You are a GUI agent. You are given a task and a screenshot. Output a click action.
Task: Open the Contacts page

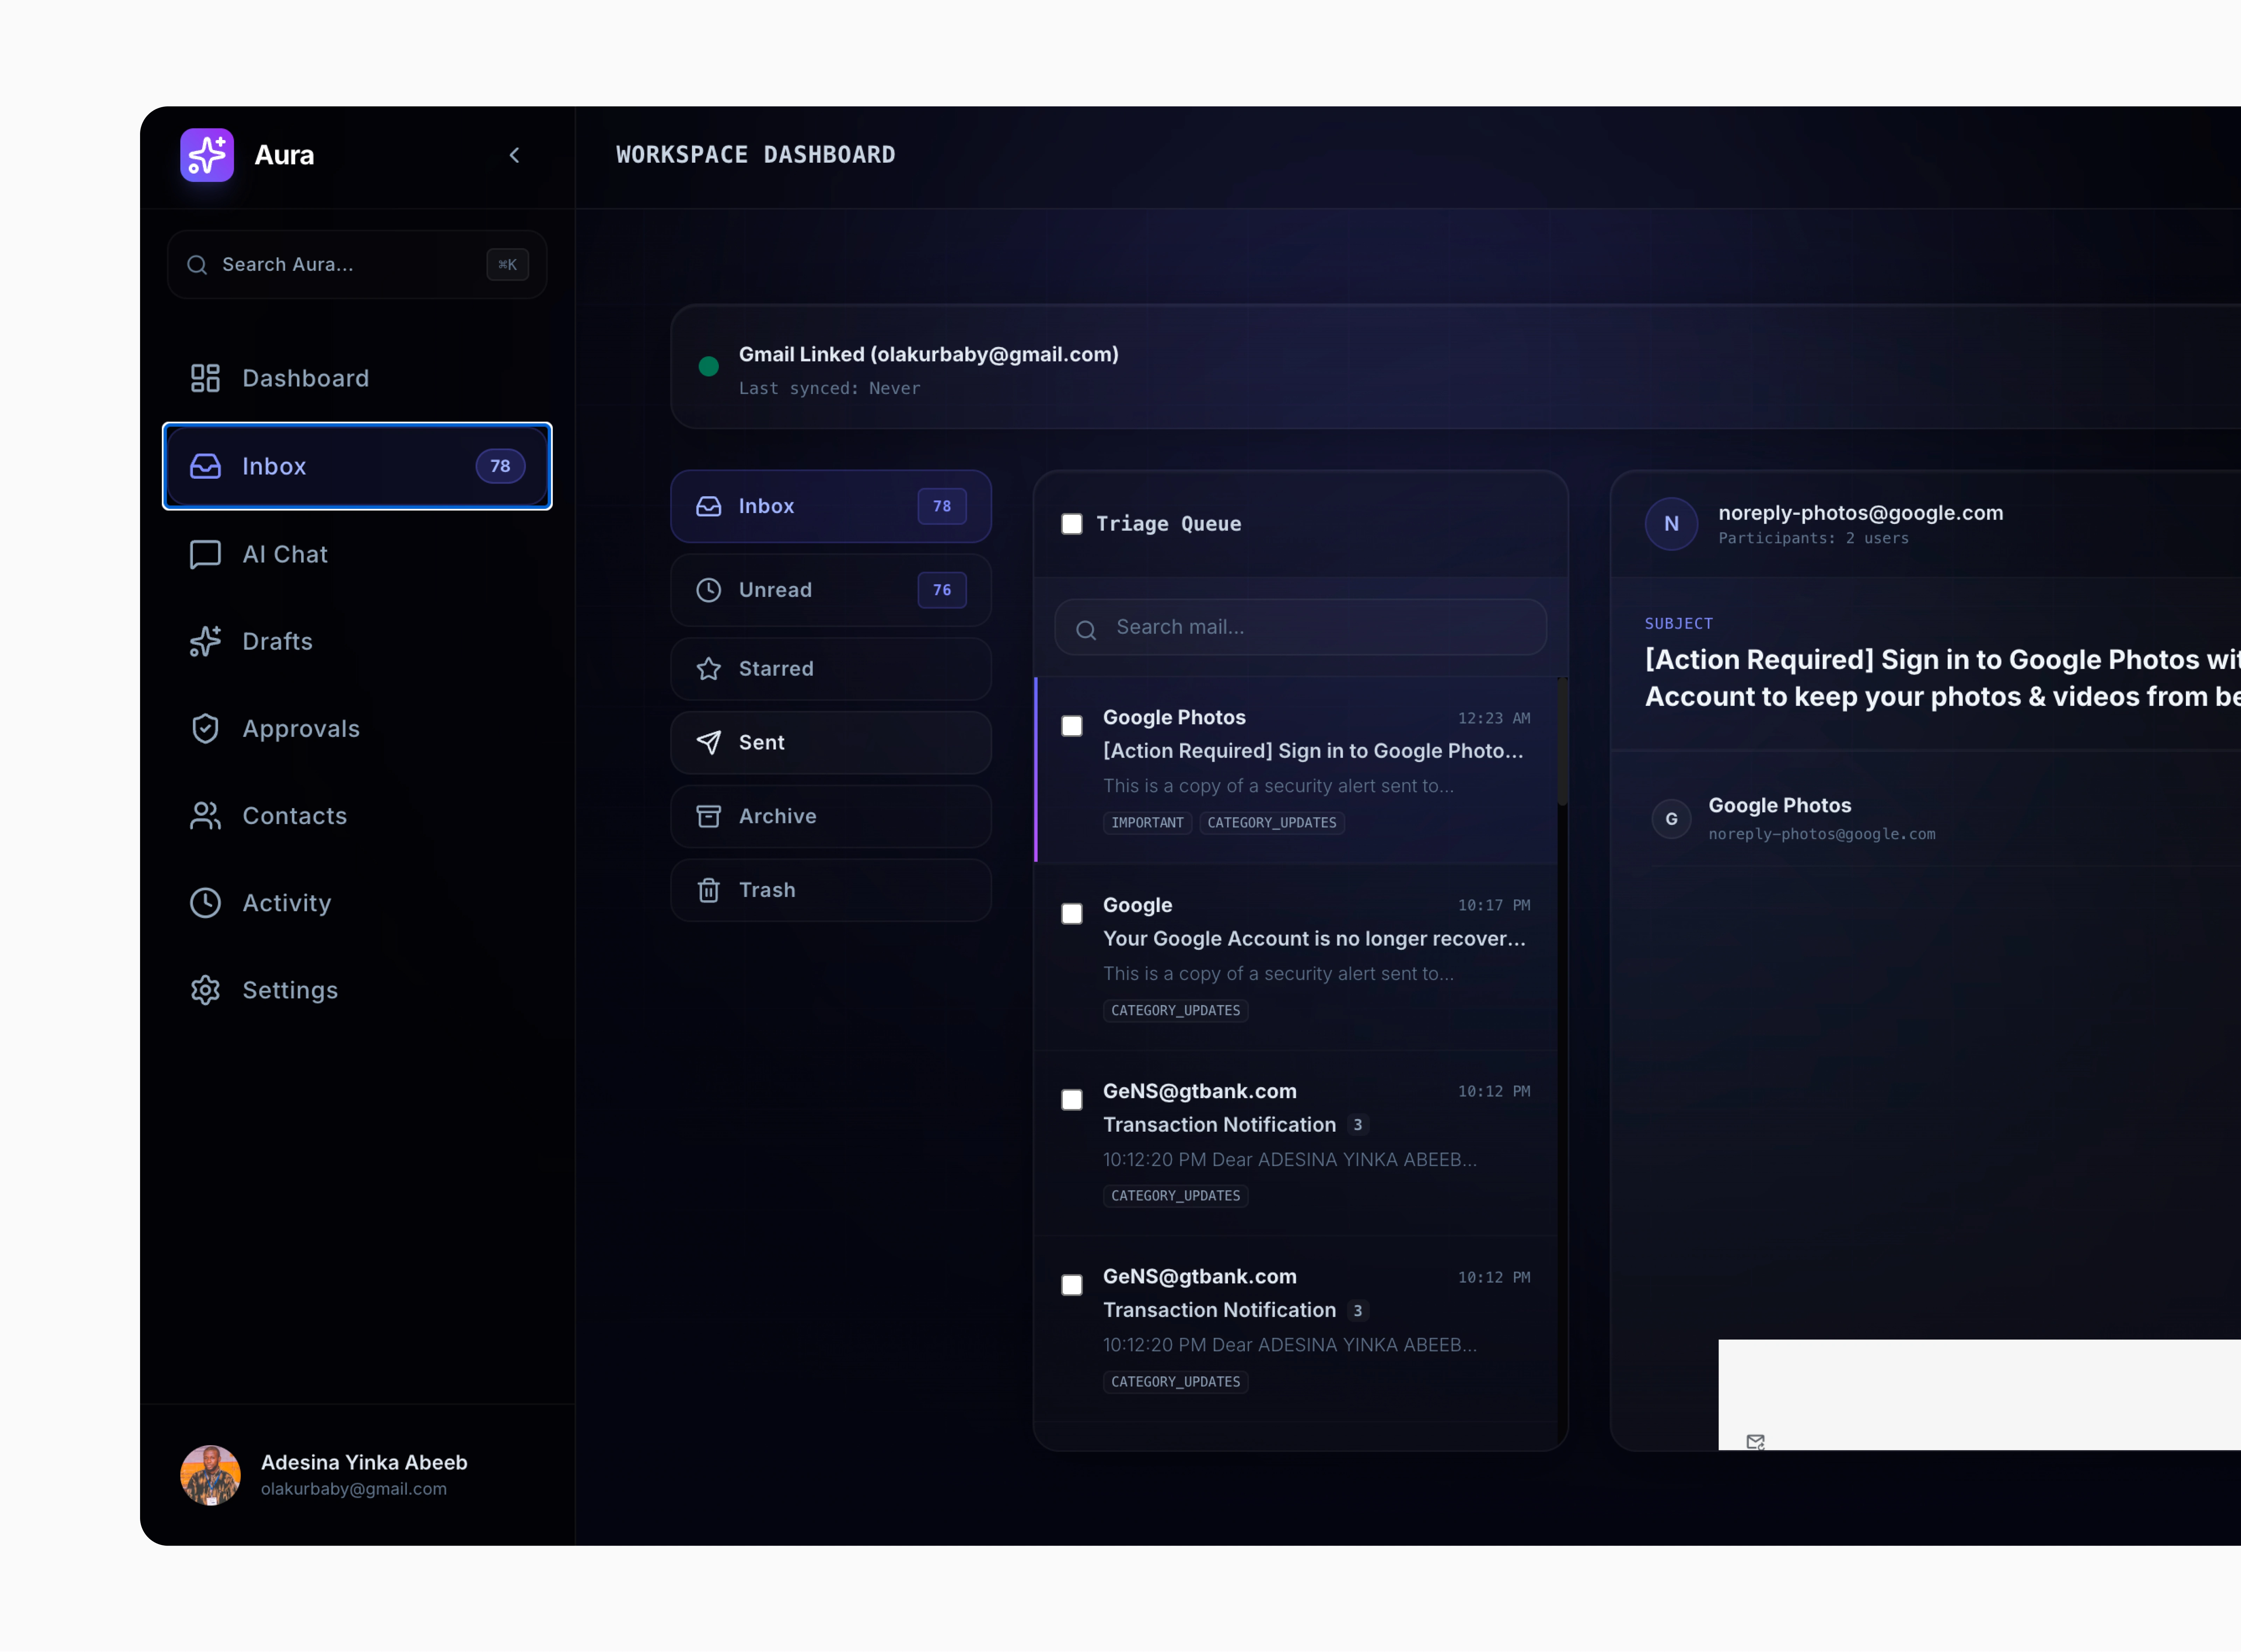[x=357, y=816]
